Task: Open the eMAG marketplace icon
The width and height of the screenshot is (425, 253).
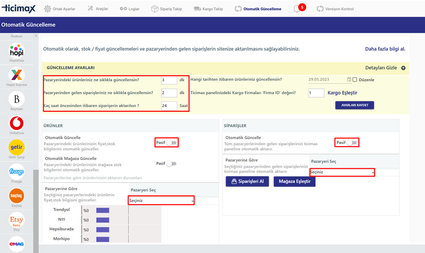Action: (x=17, y=244)
